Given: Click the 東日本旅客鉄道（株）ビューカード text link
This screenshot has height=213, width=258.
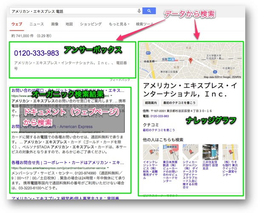Looking at the screenshot, I should 170,172.
